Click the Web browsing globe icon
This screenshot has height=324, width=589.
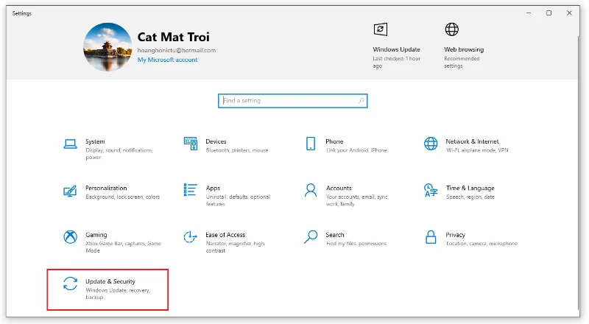pos(452,29)
